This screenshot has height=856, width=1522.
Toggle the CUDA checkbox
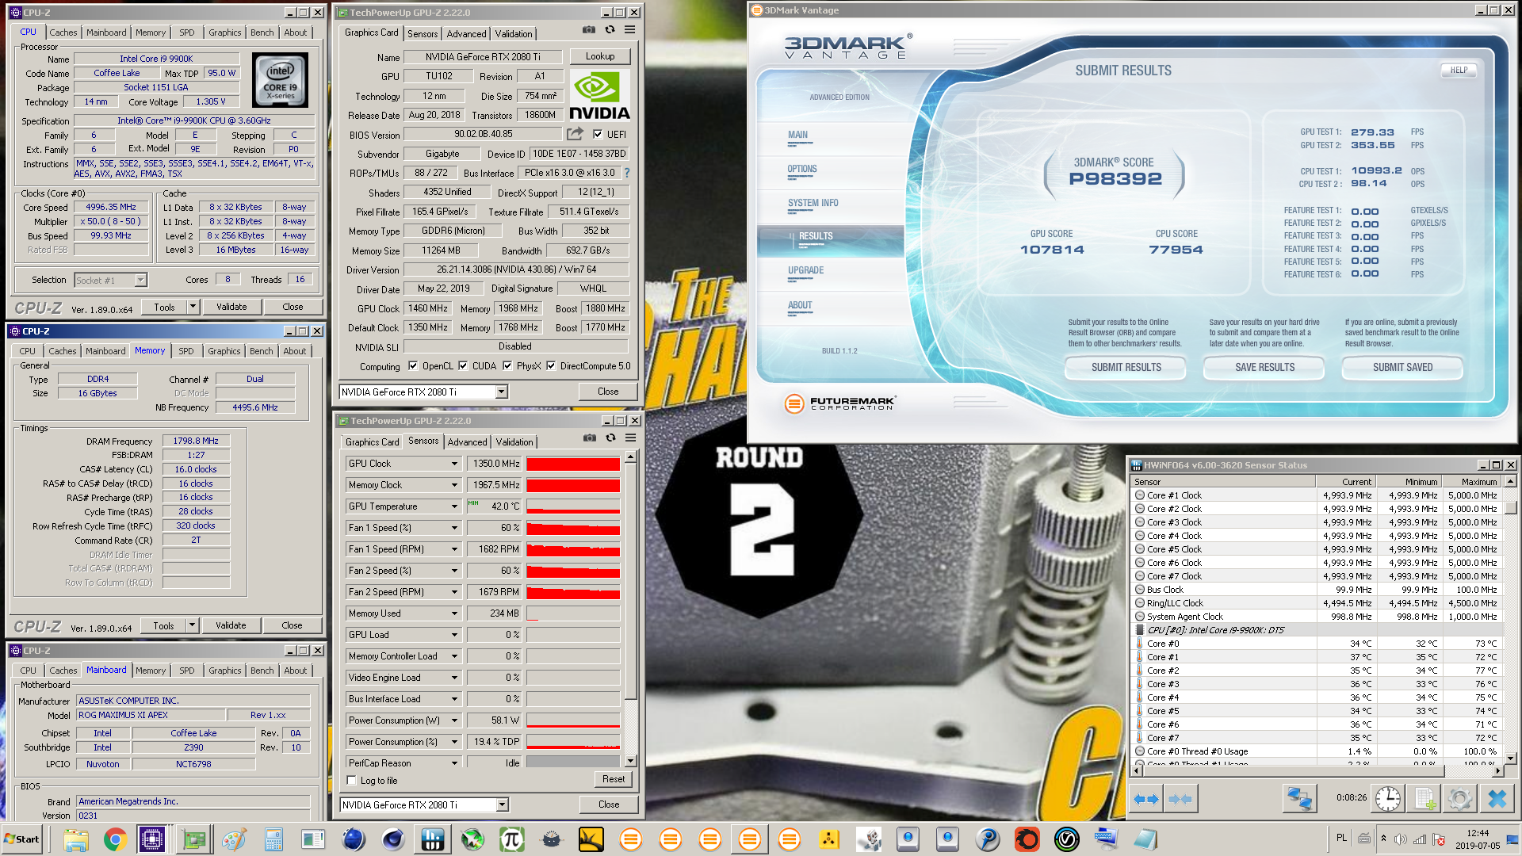click(x=463, y=365)
